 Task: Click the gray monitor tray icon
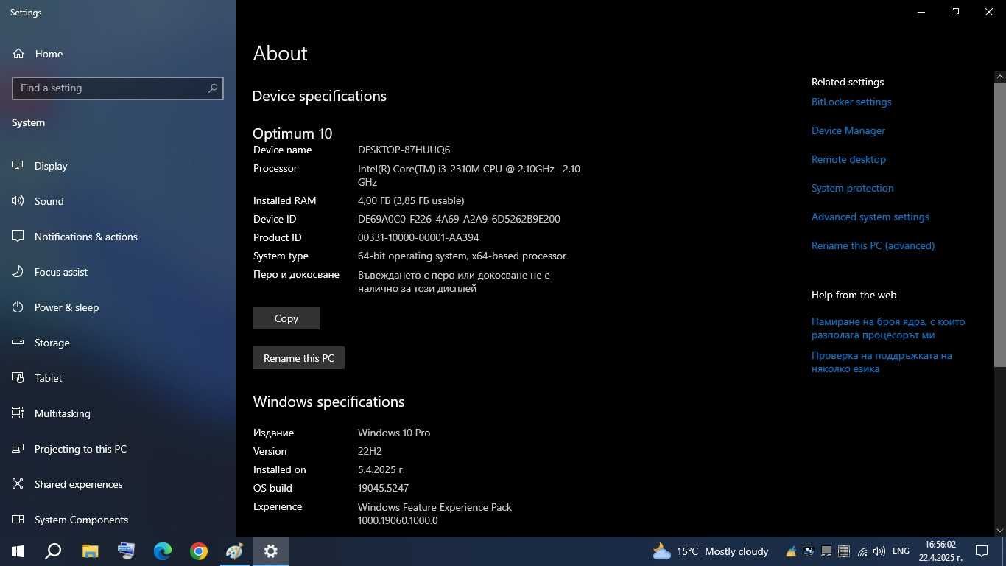click(x=826, y=551)
